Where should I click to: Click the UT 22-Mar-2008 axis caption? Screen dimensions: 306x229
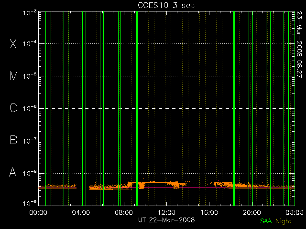point(166,220)
